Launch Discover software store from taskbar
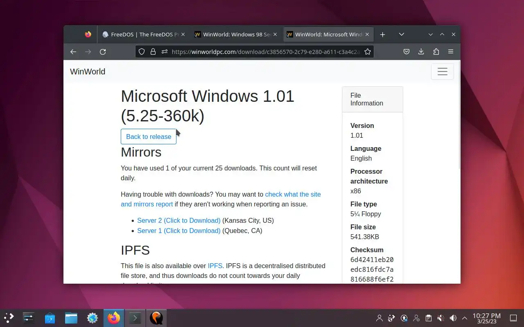Image resolution: width=524 pixels, height=327 pixels. coord(50,318)
